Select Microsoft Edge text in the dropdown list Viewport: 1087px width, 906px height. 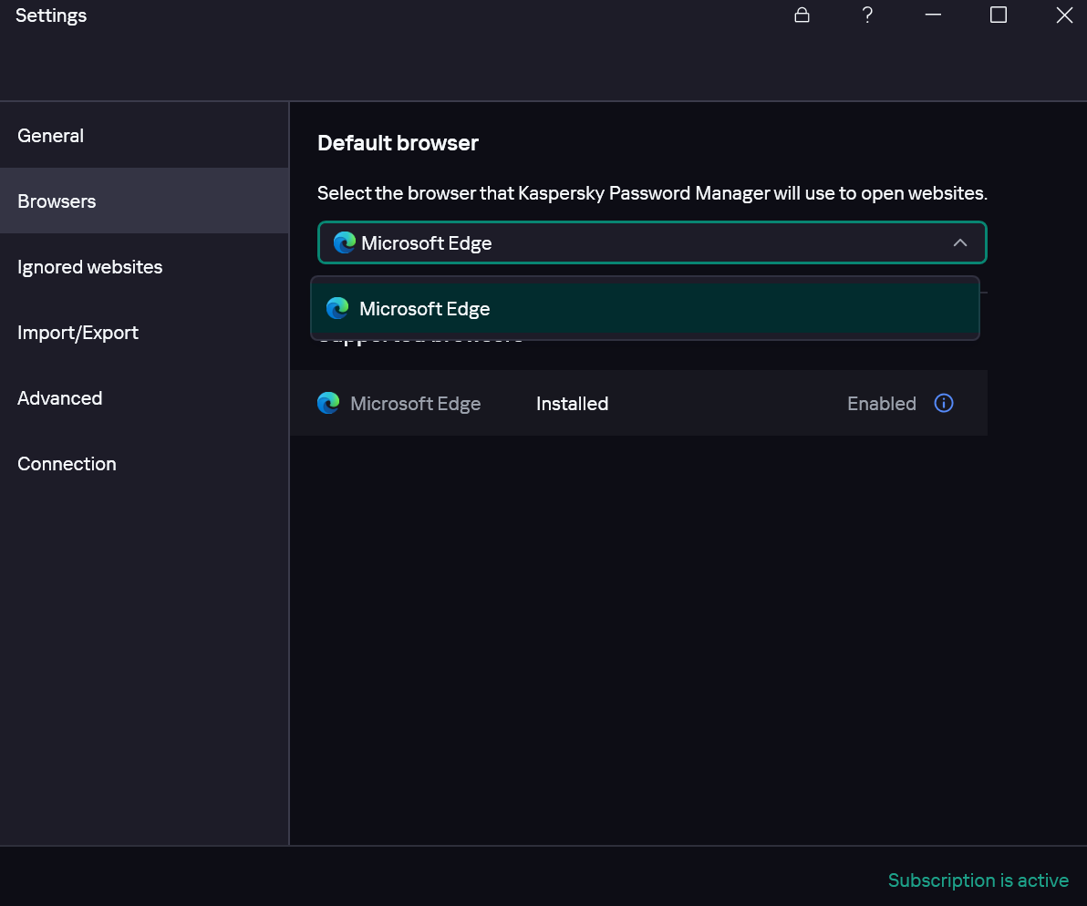pyautogui.click(x=425, y=309)
